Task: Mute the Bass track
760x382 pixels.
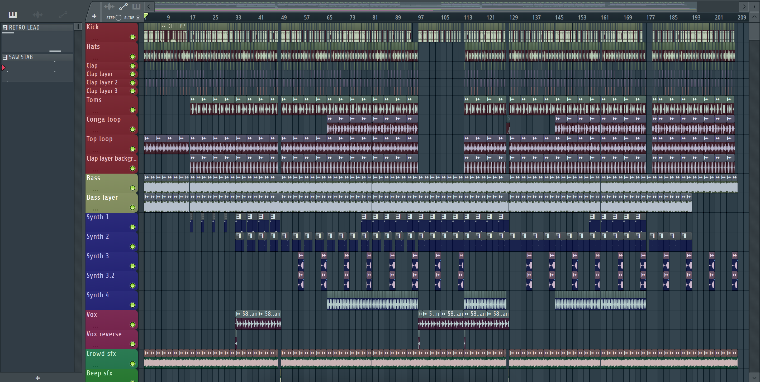Action: tap(132, 188)
